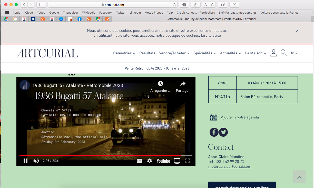Open Wikipedia from the bookmarks bar
Image resolution: width=314 pixels, height=188 pixels.
[89, 13]
